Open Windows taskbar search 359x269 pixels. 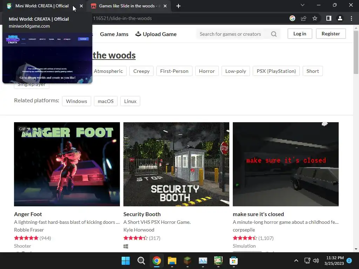(x=141, y=261)
